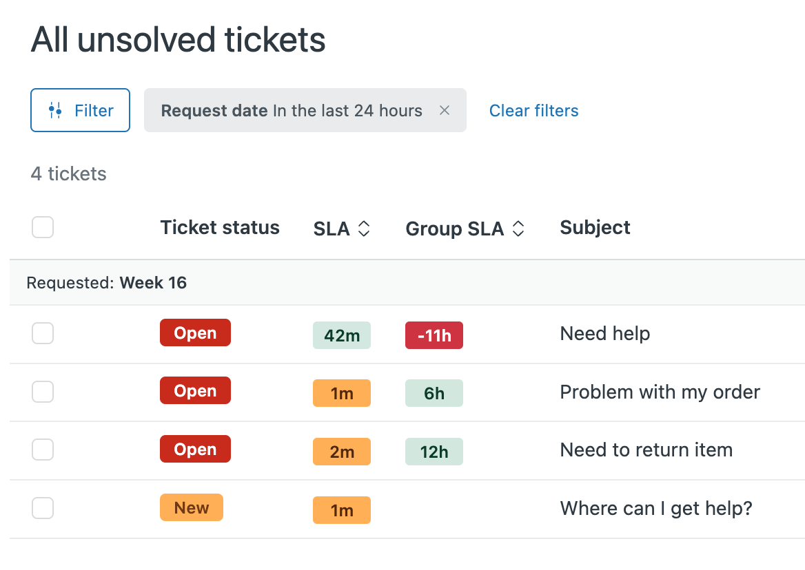
Task: Click the red Open status badge on Need help
Action: [x=195, y=332]
